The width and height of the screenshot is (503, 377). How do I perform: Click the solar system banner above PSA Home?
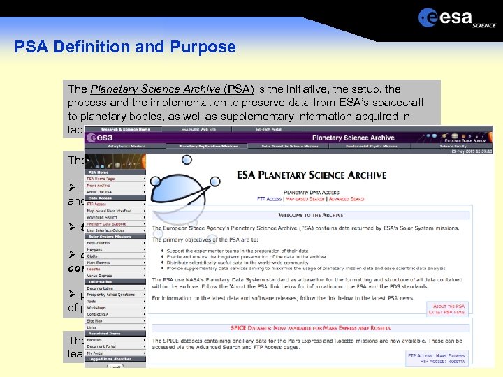[115, 161]
